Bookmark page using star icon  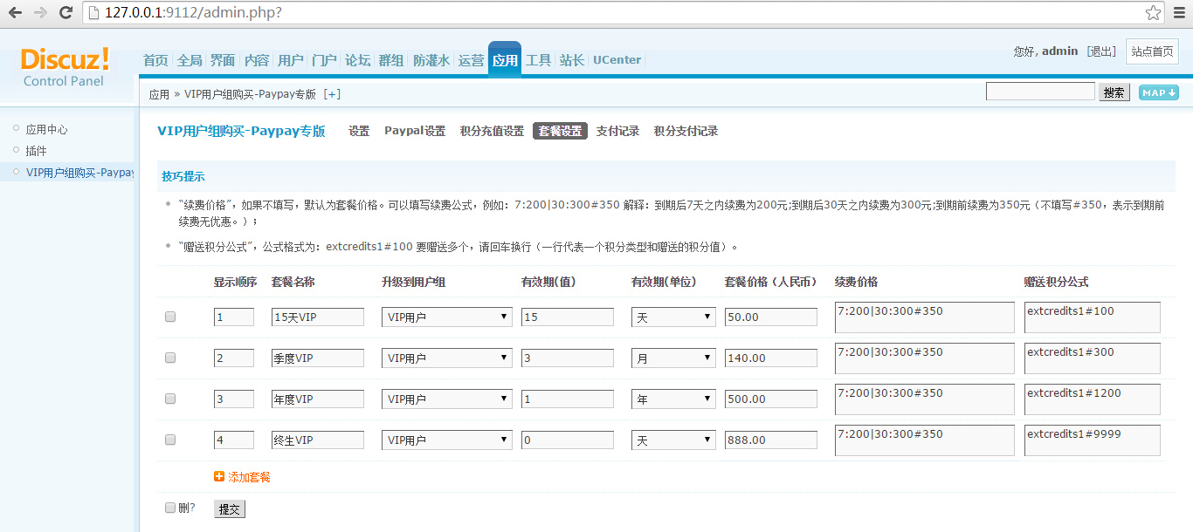(1153, 13)
